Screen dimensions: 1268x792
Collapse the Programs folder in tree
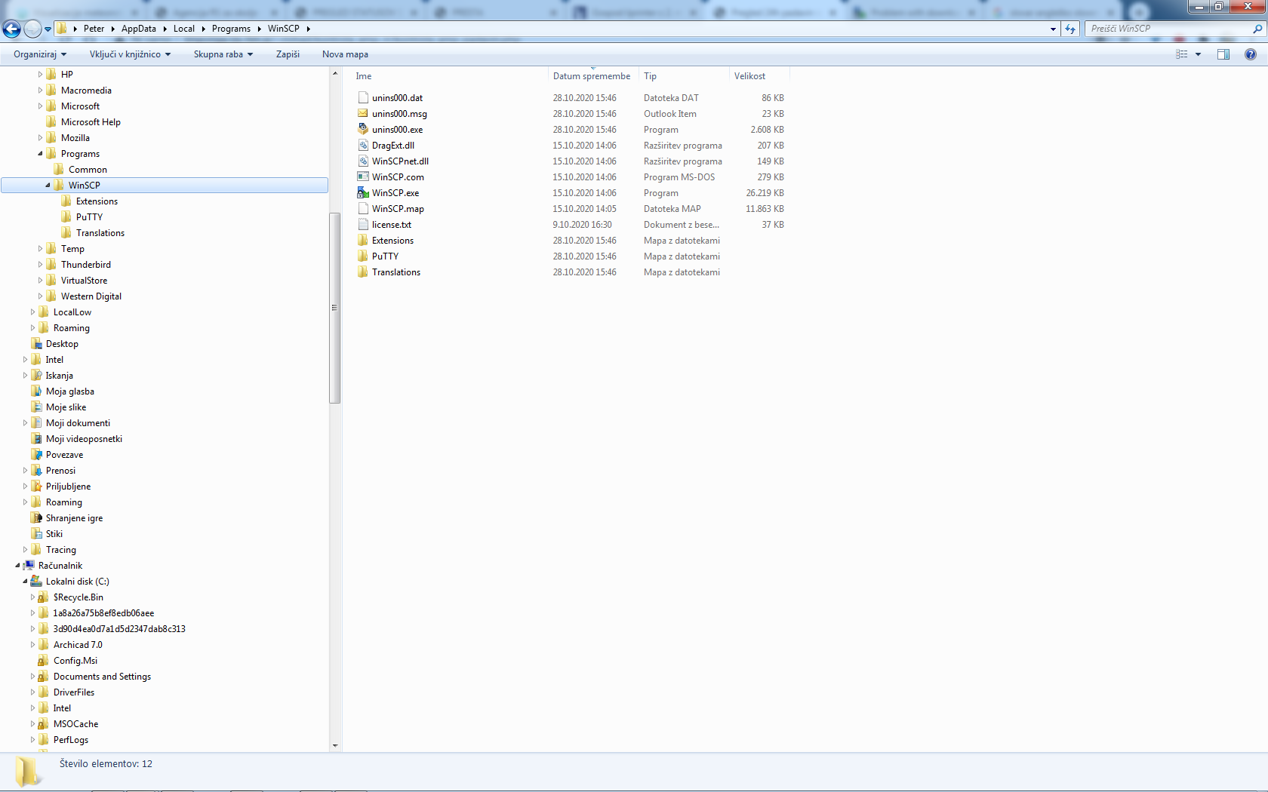tap(40, 154)
